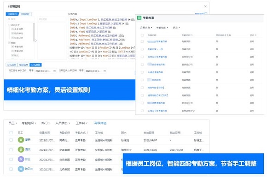This screenshot has width=267, height=177.
Task: Open the 状态 filter dropdown in 考勤方案 window
Action: [x=176, y=28]
